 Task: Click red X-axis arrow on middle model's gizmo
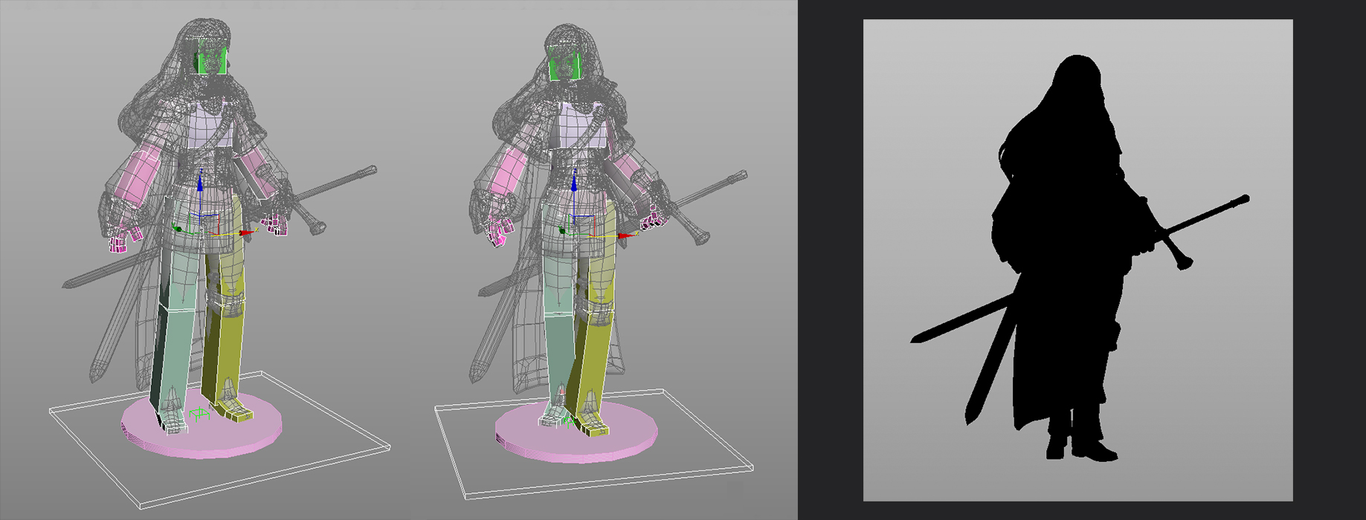tap(628, 235)
